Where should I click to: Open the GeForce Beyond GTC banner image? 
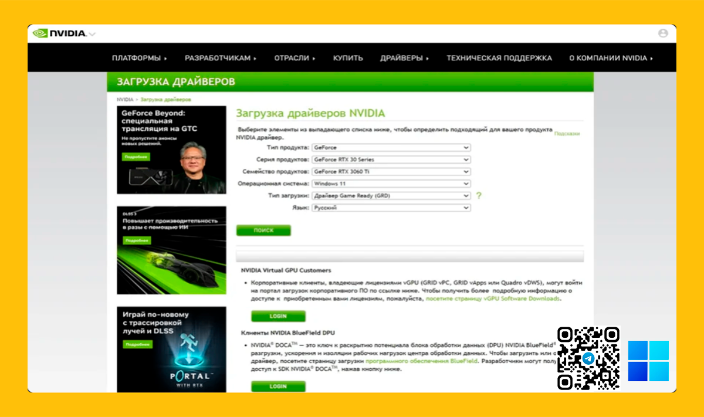171,150
